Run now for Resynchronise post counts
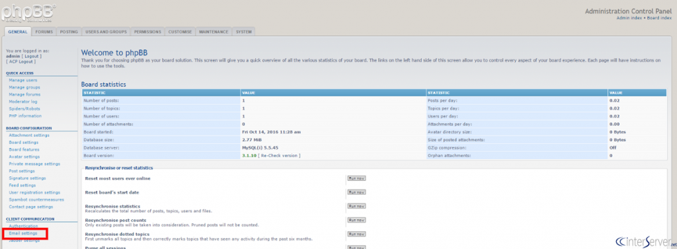 pos(356,220)
